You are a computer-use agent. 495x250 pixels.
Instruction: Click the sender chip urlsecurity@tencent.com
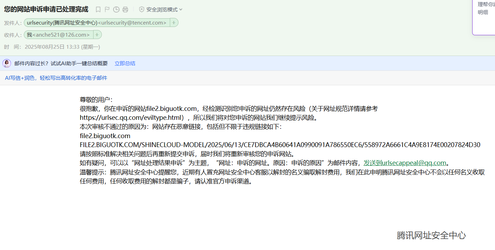[97, 23]
